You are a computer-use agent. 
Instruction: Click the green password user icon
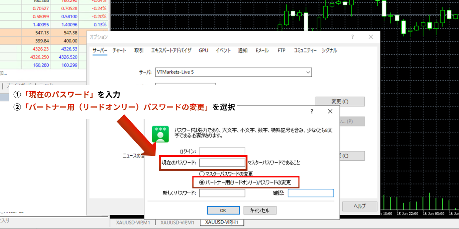point(160,134)
